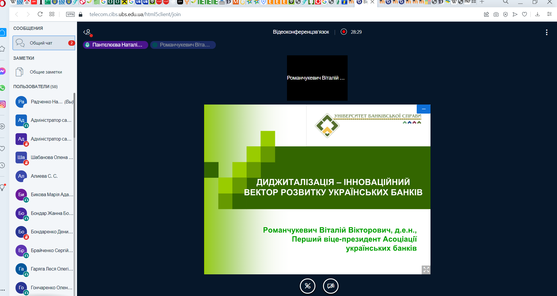This screenshot has width=557, height=296.
Task: Toggle the user list panel icon
Action: [x=88, y=32]
